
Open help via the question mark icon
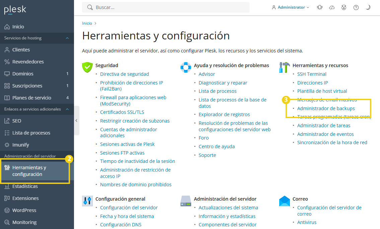click(x=356, y=7)
